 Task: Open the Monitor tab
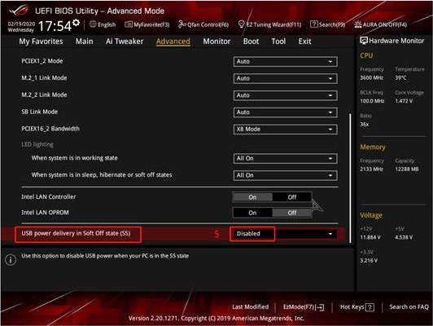point(216,42)
